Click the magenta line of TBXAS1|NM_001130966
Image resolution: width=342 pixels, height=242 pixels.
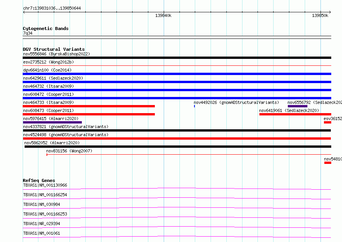pyautogui.click(x=177, y=189)
